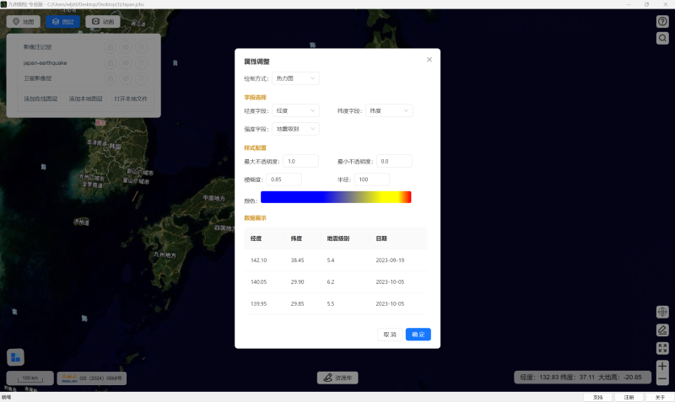Click table cell 140.05

coord(259,282)
